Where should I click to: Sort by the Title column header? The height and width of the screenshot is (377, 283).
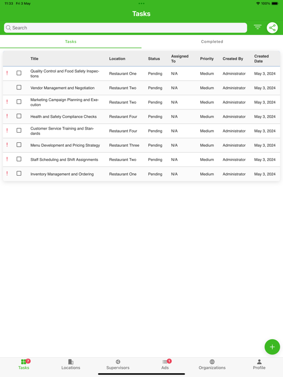point(34,59)
